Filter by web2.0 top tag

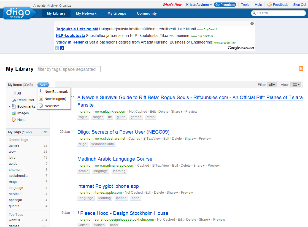point(14,220)
